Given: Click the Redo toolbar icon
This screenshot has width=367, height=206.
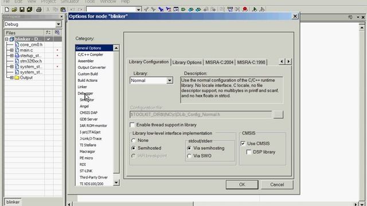Looking at the screenshot, I should tap(80, 10).
